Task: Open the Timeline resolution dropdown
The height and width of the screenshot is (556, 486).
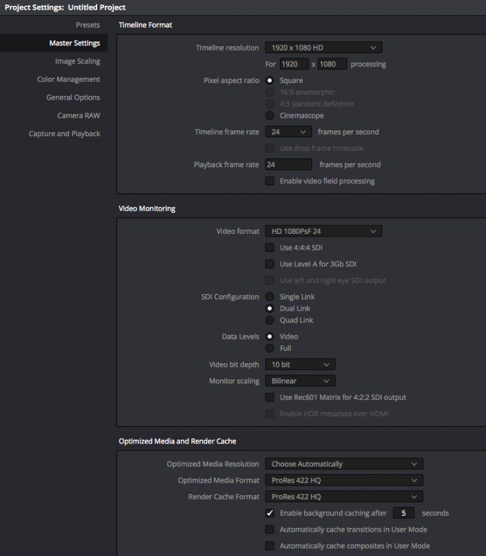Action: pos(324,47)
